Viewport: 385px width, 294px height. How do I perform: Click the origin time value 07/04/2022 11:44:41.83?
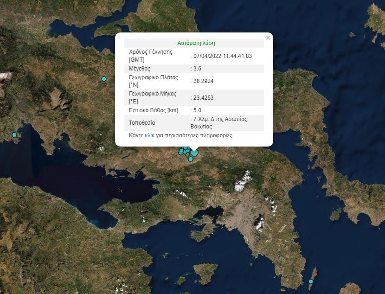pyautogui.click(x=223, y=56)
